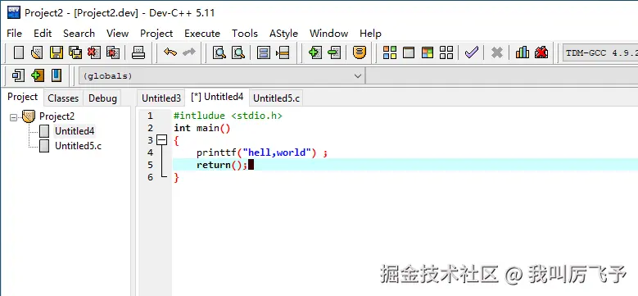
Task: Click the Insert snippet icon in second toolbar
Action: (18, 75)
